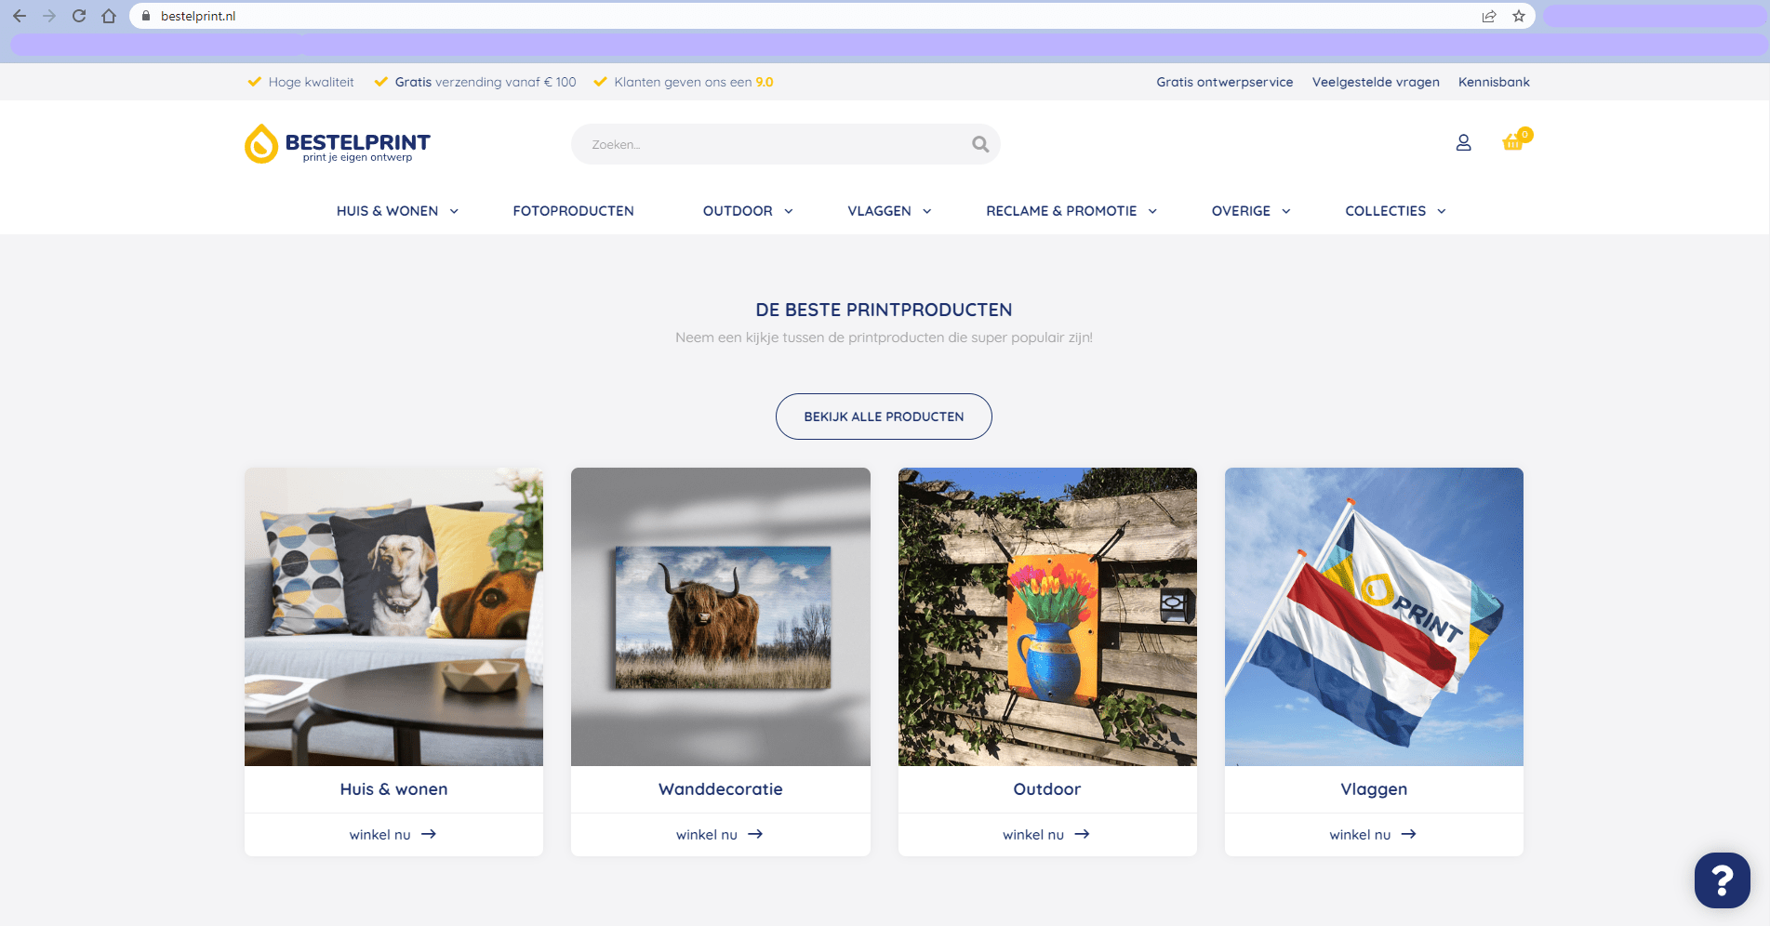Bookmark this page with the star icon
The height and width of the screenshot is (926, 1770).
[1519, 16]
